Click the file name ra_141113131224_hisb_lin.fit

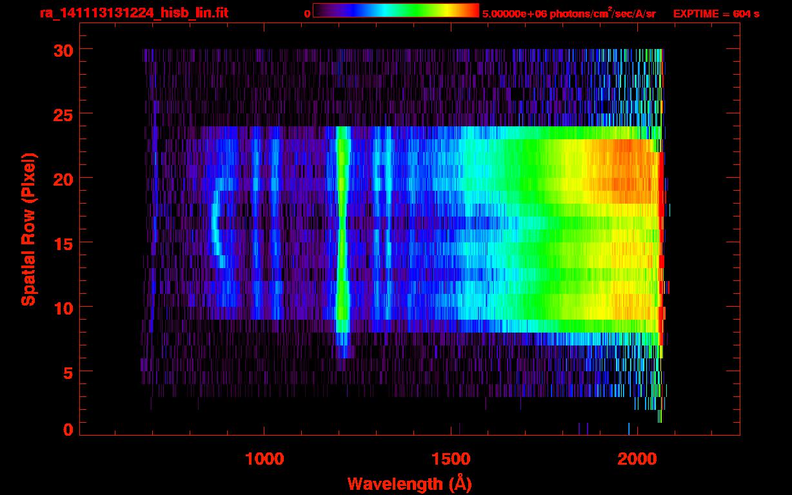(134, 12)
